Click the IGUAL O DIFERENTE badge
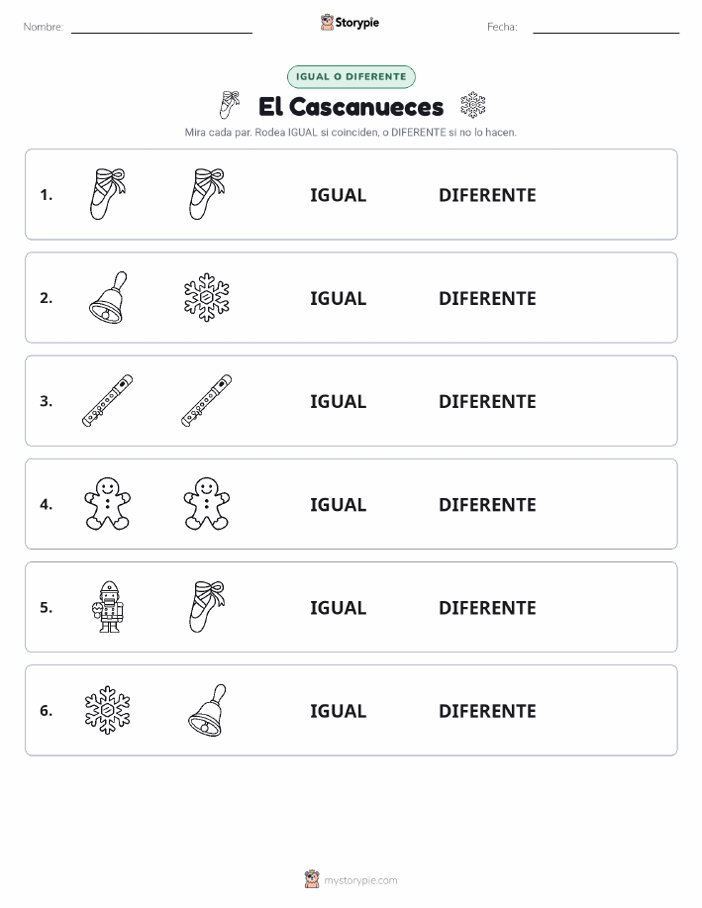This screenshot has width=702, height=908. (x=351, y=76)
